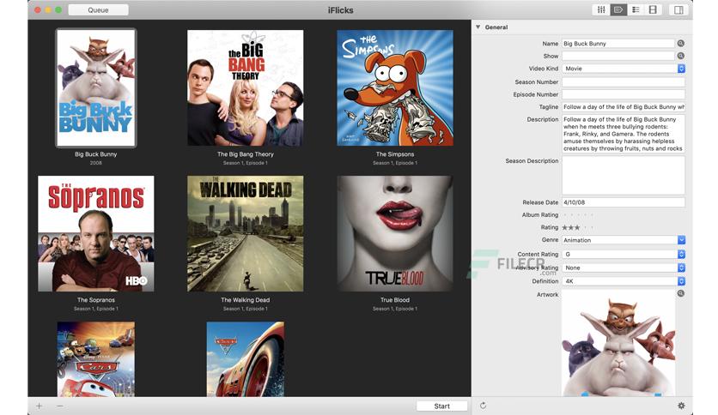Select The Big Bang Theory poster
This screenshot has width=718, height=415.
coord(246,87)
